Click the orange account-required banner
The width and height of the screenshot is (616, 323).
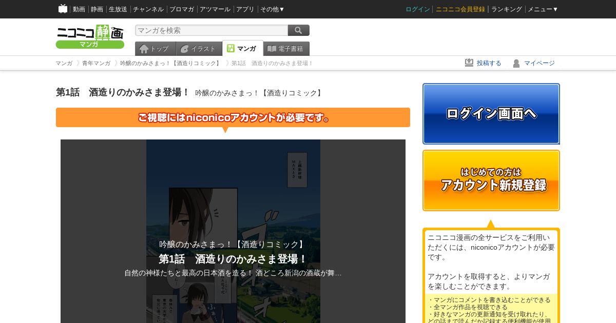point(233,117)
